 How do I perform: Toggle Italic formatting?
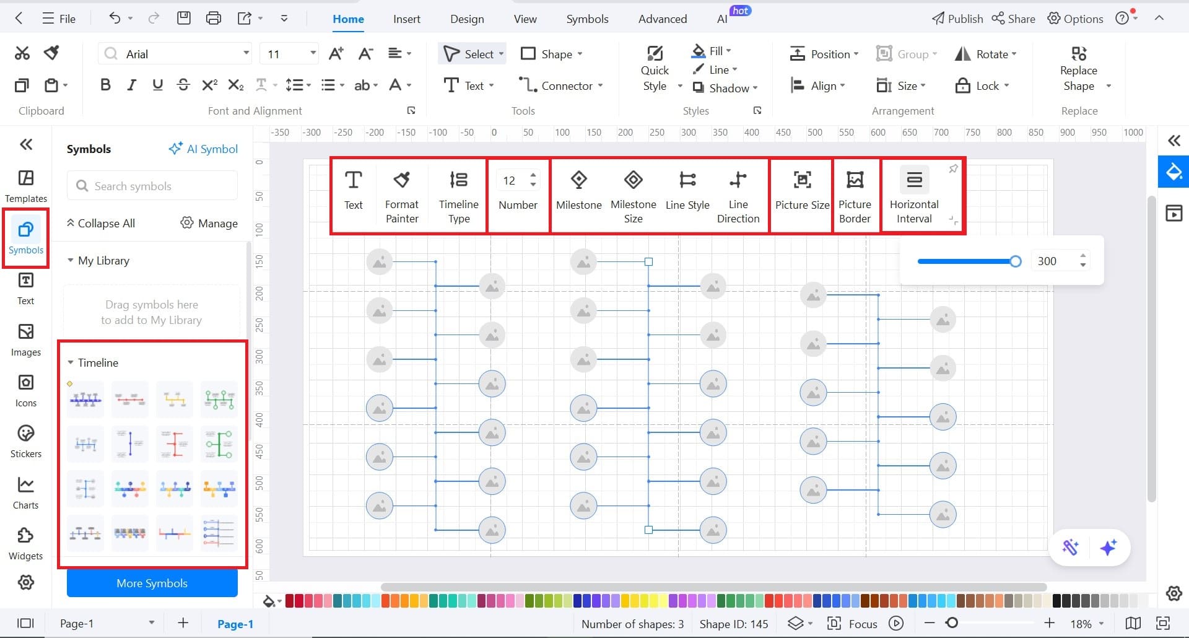[131, 85]
